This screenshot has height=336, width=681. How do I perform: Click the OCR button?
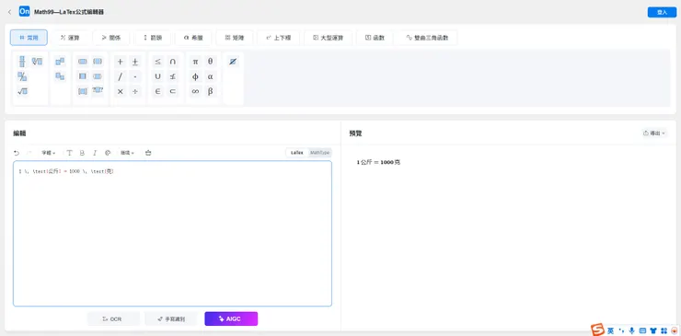coord(113,319)
